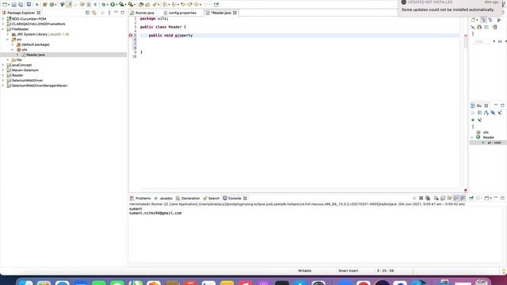Click the Coverage launch icon
This screenshot has width=507, height=285.
(x=121, y=5)
